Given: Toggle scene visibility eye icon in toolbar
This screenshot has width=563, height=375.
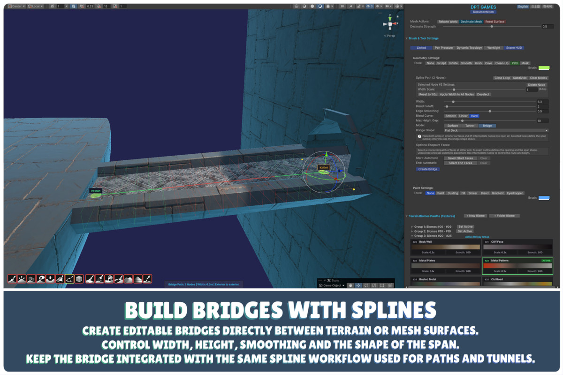Looking at the screenshot, I should point(370,6).
